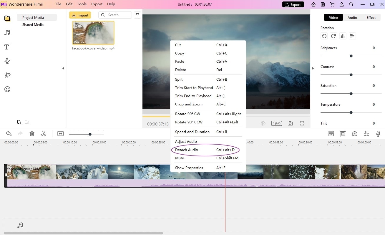Viewport: 385px width, 235px height.
Task: Open the transitions sidebar icon
Action: tap(7, 61)
